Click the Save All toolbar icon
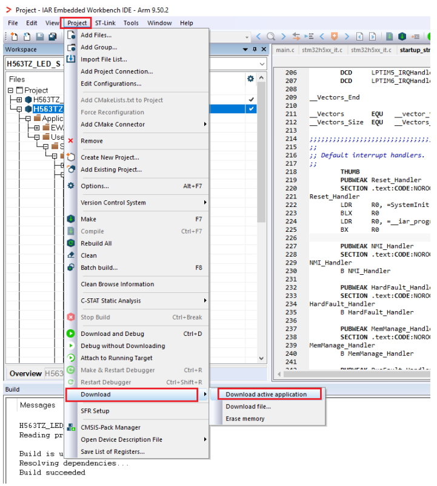Viewport: 437px width, 486px height. 53,36
